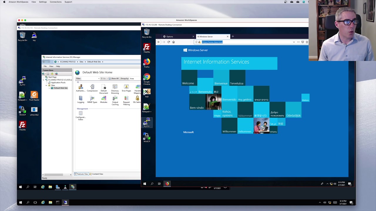376x211 pixels.
Task: Open Google Chrome desktop shortcut
Action: point(147,79)
